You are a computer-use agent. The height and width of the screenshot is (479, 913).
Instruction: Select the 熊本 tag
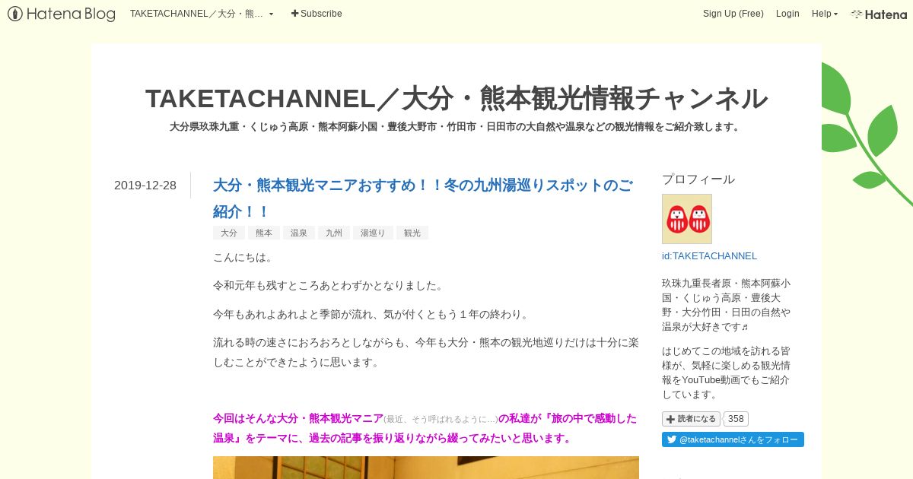[x=264, y=233]
